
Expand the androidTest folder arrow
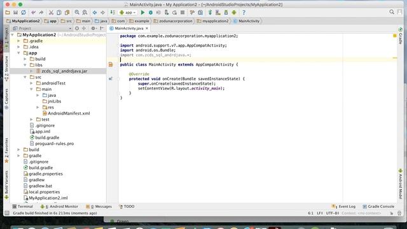[x=31, y=83]
